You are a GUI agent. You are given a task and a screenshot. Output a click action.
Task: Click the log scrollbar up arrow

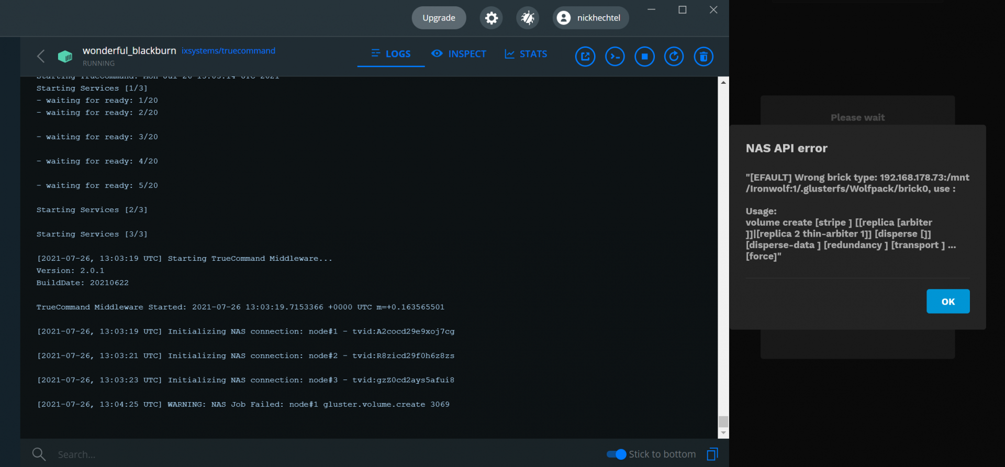[x=723, y=82]
